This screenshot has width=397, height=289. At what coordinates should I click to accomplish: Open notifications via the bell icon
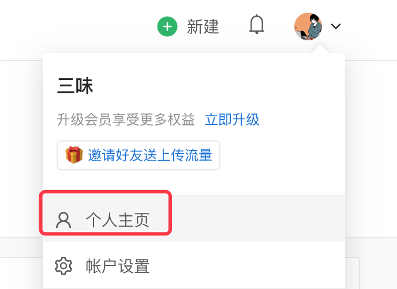[257, 24]
